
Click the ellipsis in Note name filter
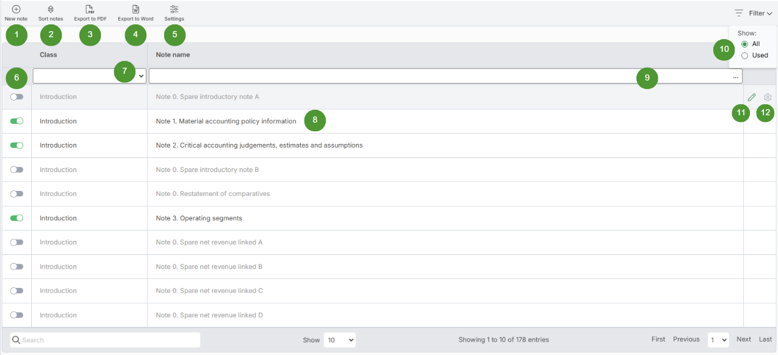(x=735, y=77)
